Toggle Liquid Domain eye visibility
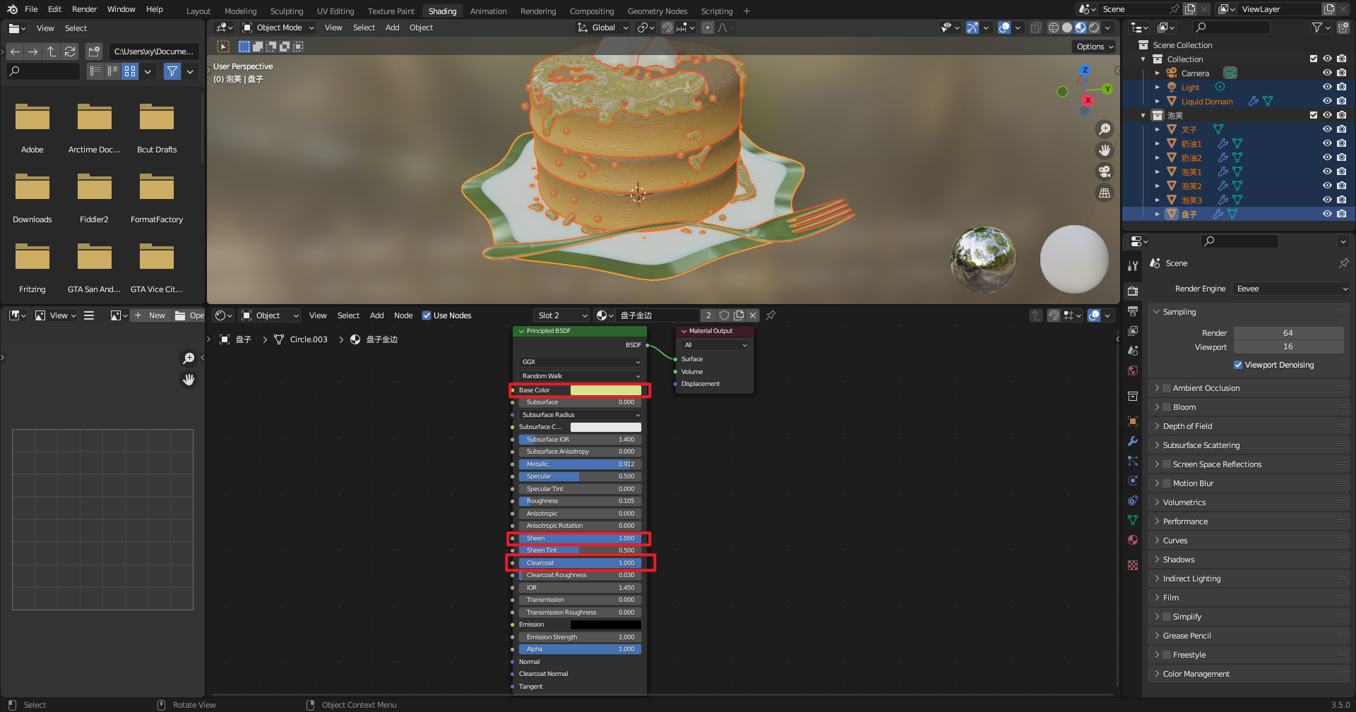The width and height of the screenshot is (1356, 712). point(1327,101)
